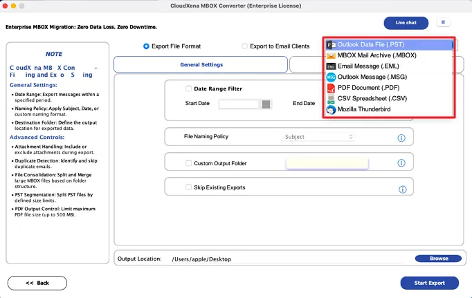Click the EML icon in dropdown list

click(331, 66)
